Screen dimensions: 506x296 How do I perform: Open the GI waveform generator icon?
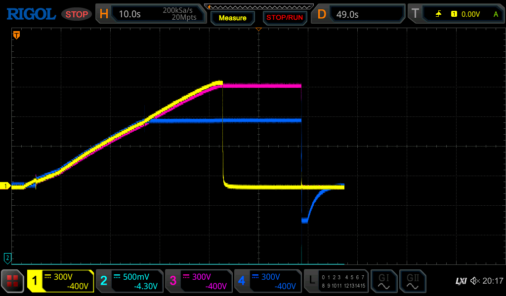click(x=383, y=281)
